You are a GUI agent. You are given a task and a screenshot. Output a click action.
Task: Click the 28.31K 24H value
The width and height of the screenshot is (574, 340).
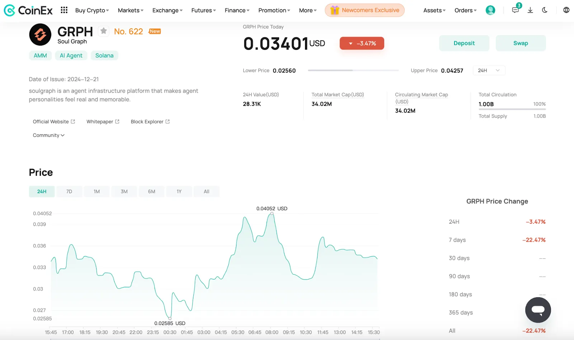pos(252,104)
